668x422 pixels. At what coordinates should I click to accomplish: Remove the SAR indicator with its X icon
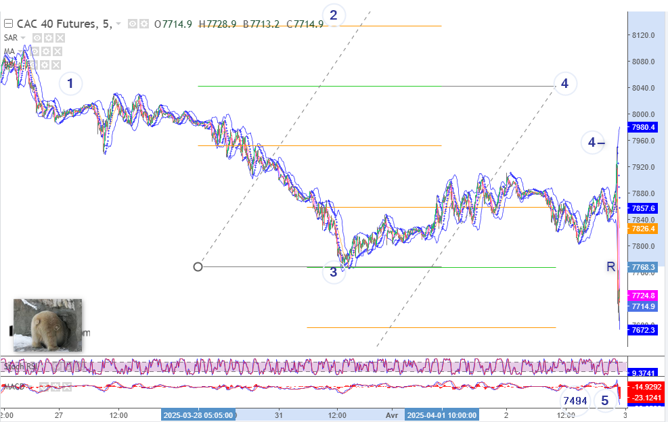[x=60, y=38]
